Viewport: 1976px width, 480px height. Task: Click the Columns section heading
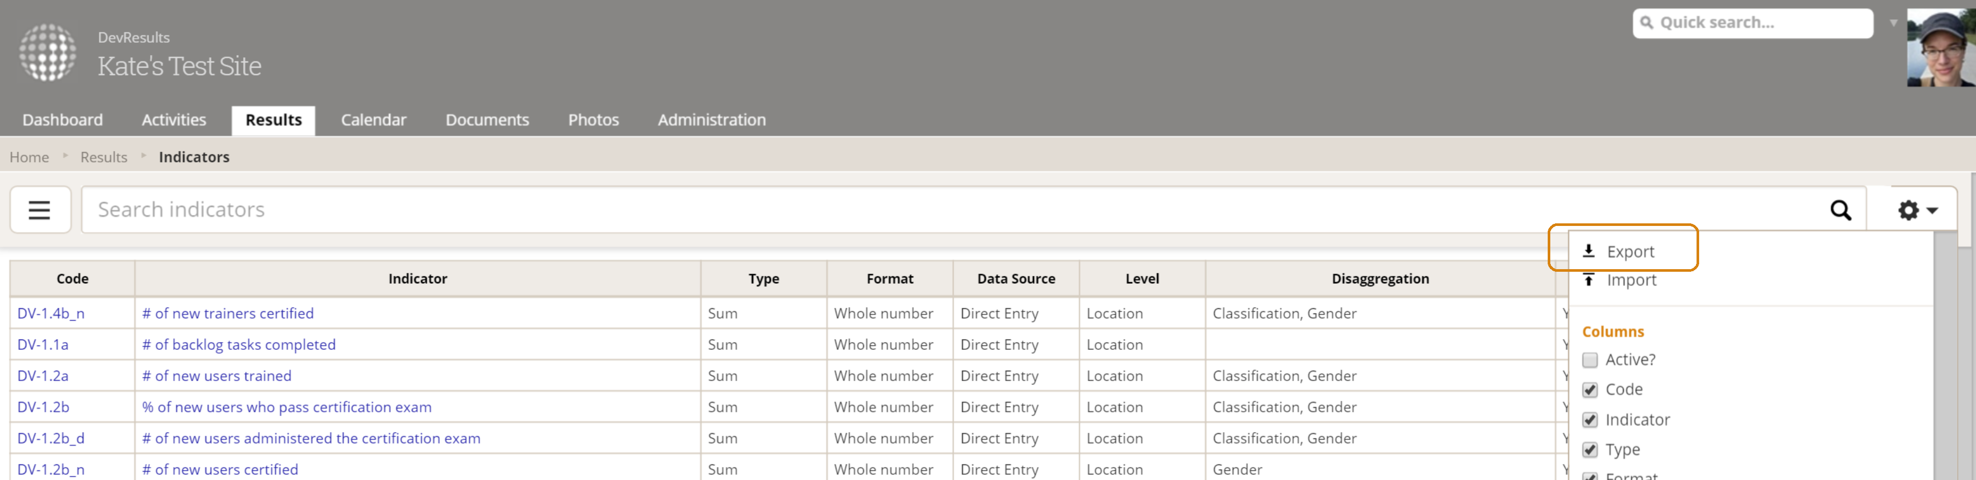(1612, 332)
